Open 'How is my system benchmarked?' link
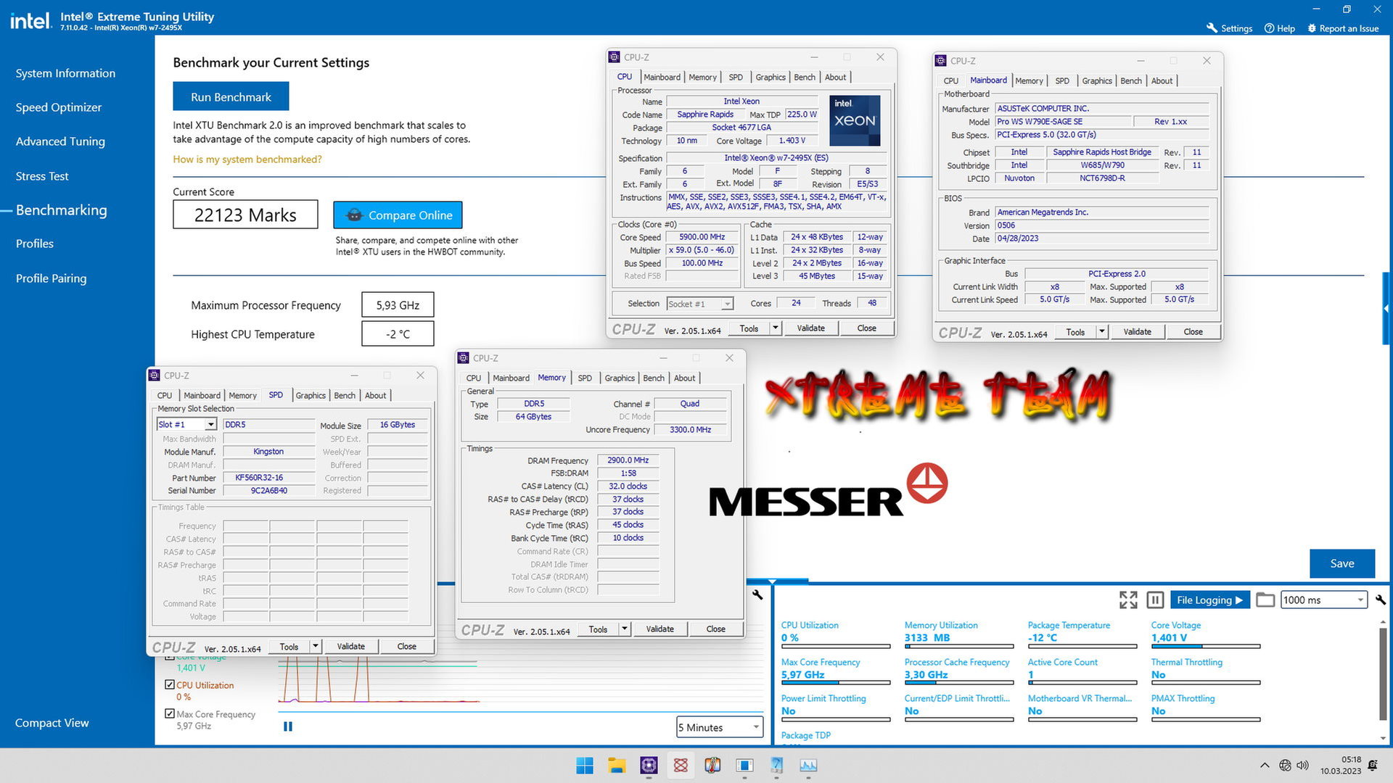 tap(247, 159)
